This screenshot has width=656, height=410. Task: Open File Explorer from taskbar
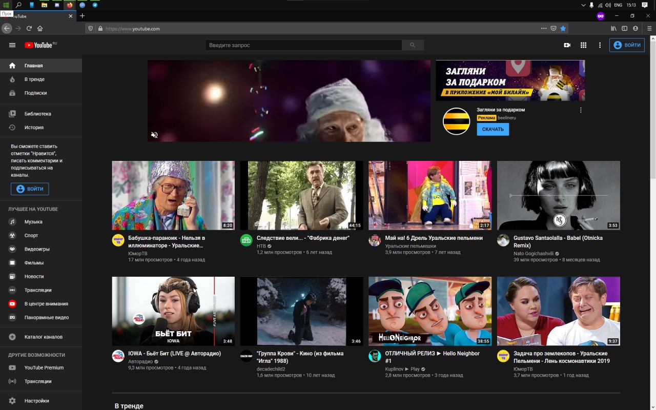click(45, 5)
